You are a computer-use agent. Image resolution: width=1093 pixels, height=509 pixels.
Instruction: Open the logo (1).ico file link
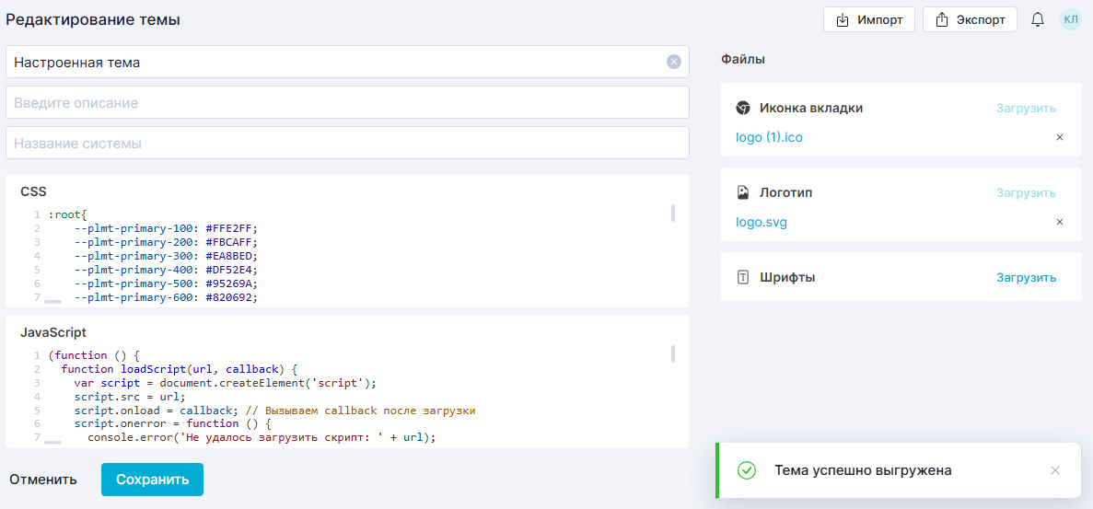pyautogui.click(x=769, y=137)
